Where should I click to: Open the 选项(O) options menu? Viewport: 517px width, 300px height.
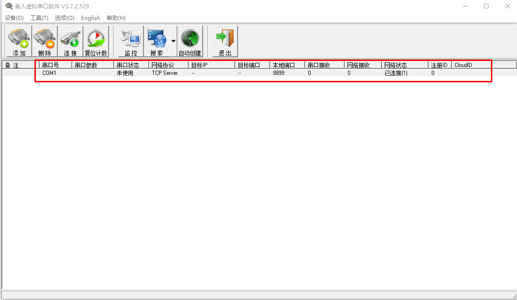(64, 18)
